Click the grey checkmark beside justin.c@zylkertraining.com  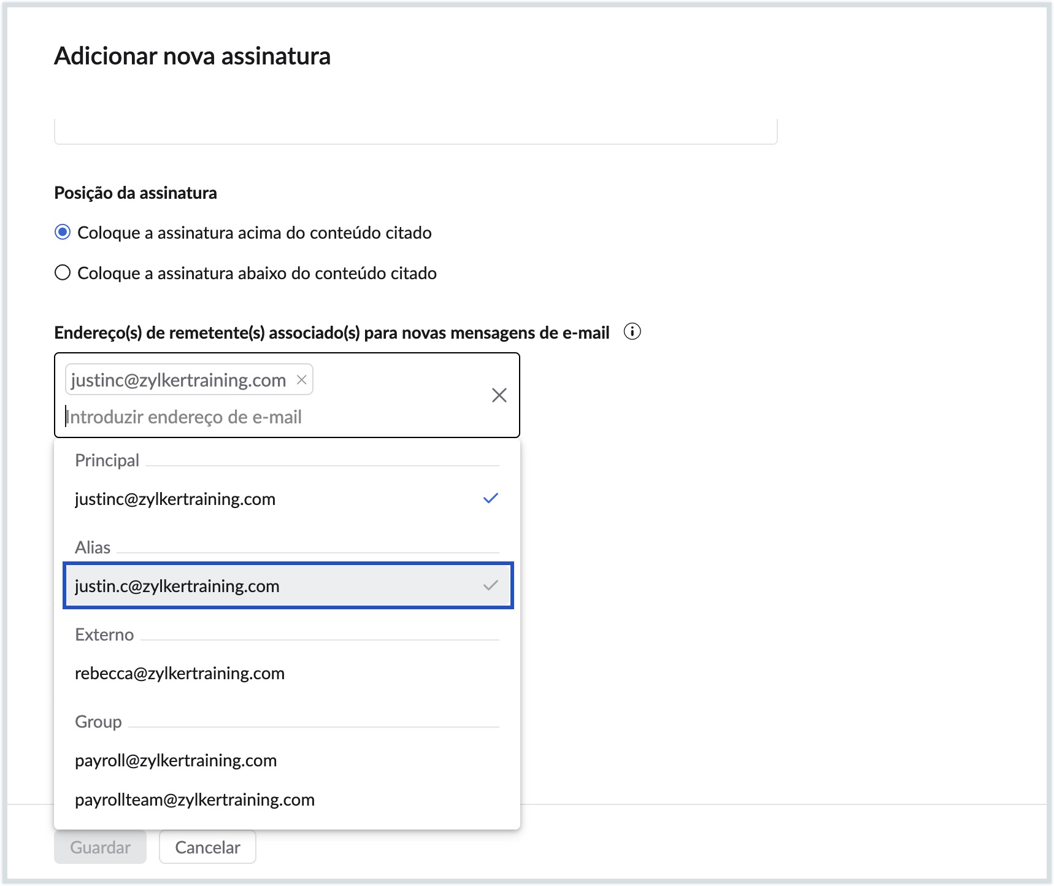tap(490, 585)
